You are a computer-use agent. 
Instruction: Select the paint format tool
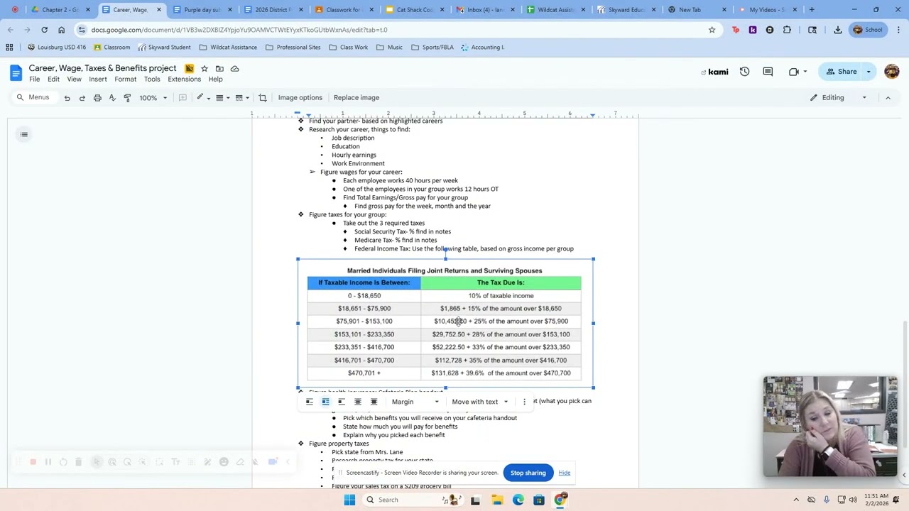(127, 98)
